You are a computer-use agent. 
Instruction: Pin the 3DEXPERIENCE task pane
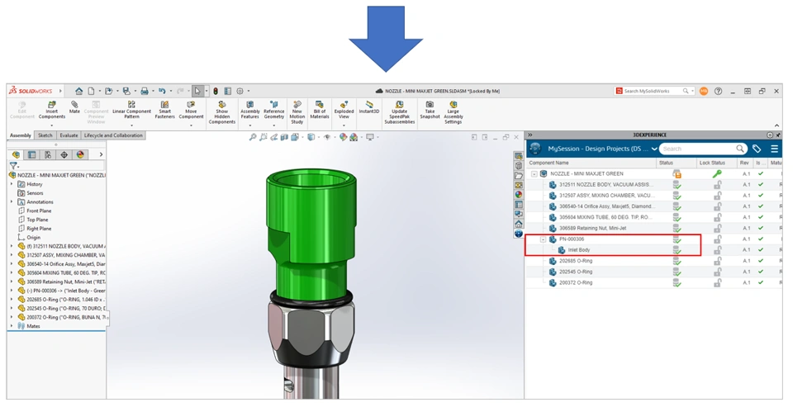point(779,135)
